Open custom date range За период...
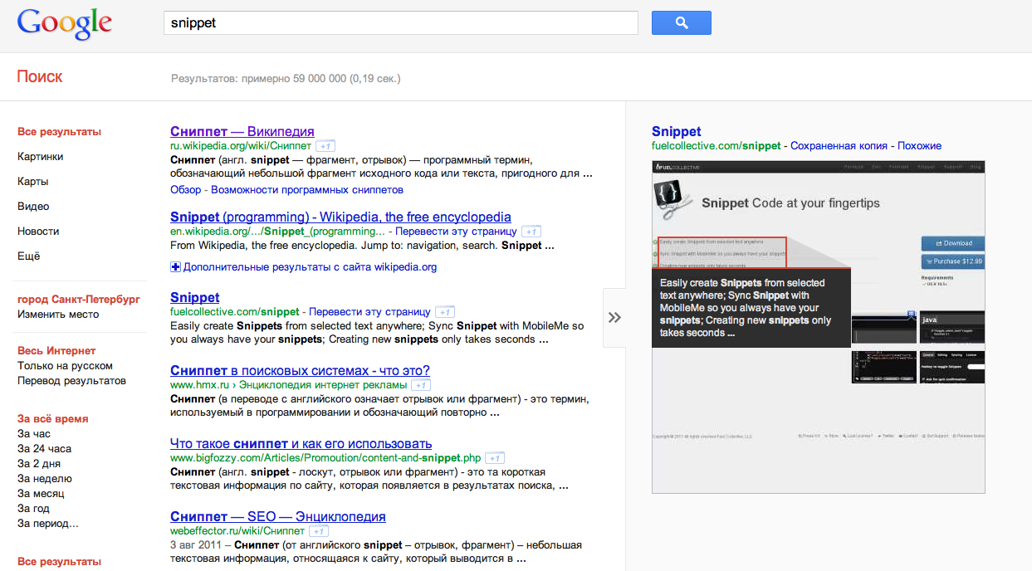Screen dimensions: 1032x571 point(48,524)
